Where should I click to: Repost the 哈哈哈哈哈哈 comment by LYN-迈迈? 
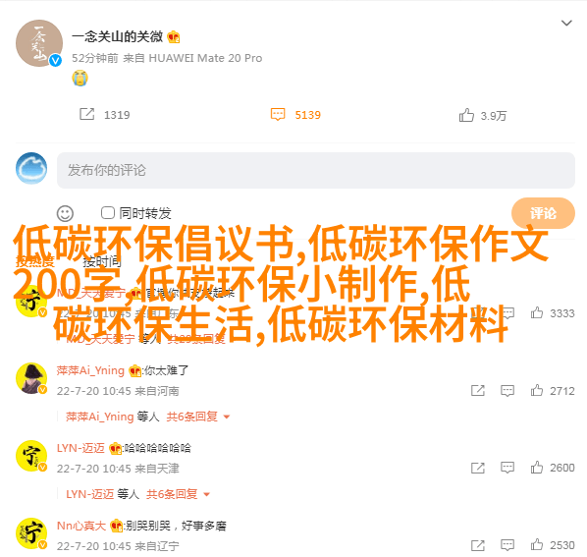[478, 468]
